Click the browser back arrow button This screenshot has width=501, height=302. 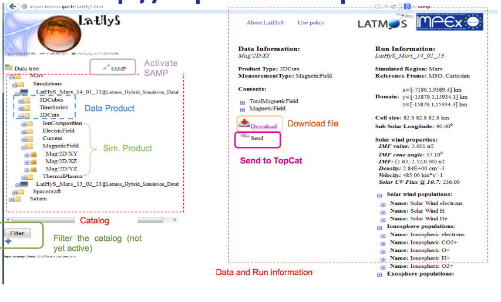coord(12,6)
